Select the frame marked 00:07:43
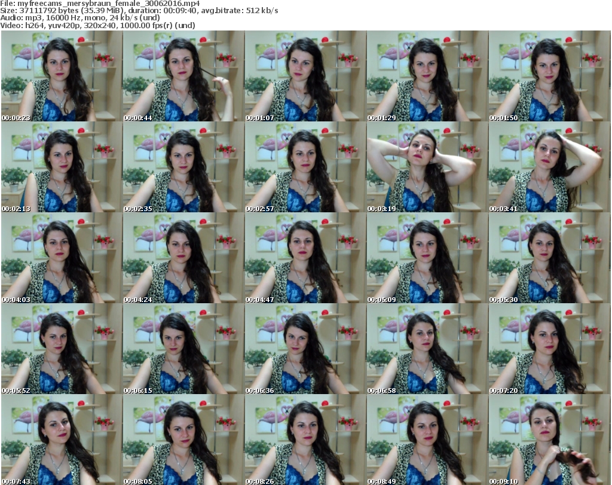The image size is (612, 485). click(x=62, y=440)
